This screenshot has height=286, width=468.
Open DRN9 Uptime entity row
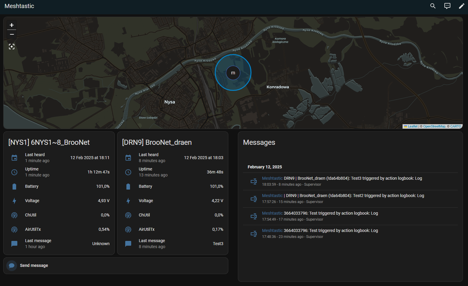coord(173,172)
